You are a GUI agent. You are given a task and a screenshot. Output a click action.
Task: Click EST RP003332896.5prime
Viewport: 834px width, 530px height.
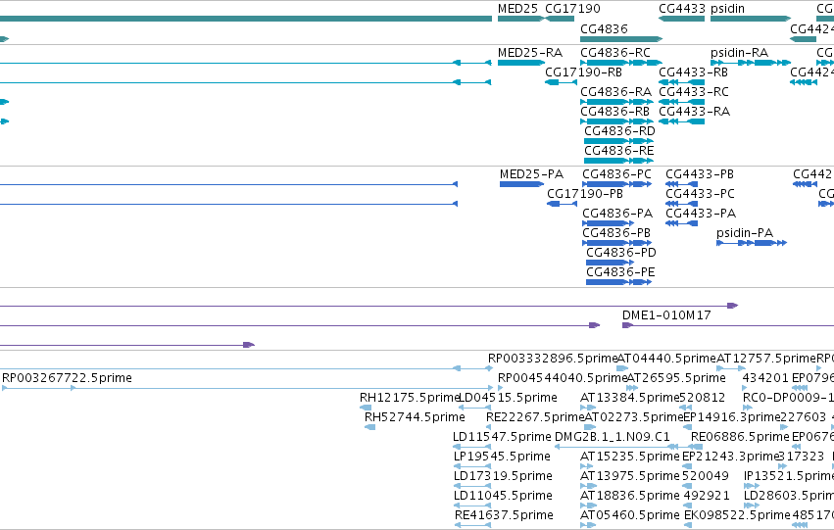[x=553, y=359]
